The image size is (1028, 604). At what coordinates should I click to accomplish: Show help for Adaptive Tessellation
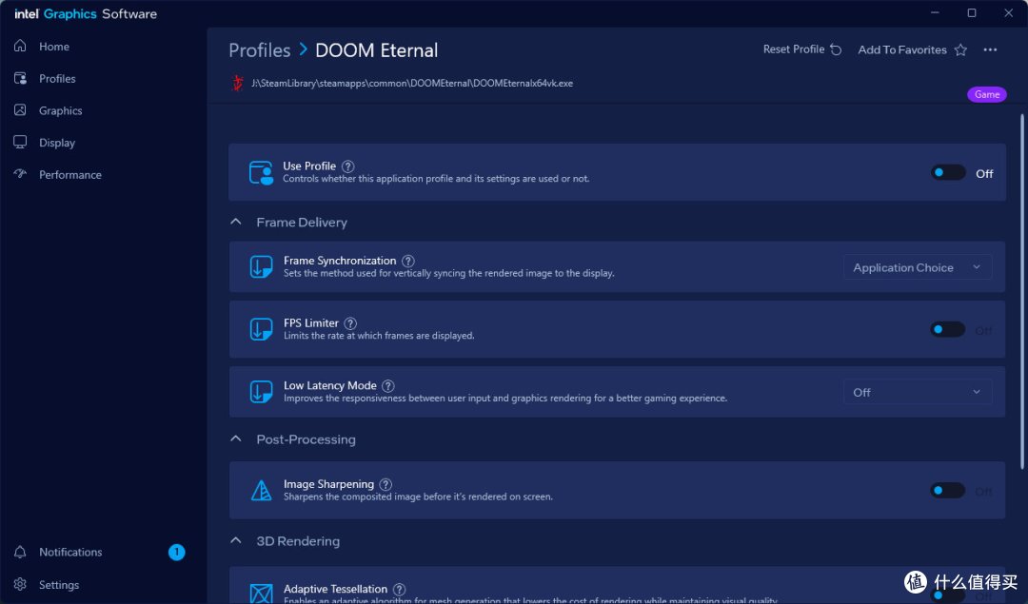click(x=399, y=590)
